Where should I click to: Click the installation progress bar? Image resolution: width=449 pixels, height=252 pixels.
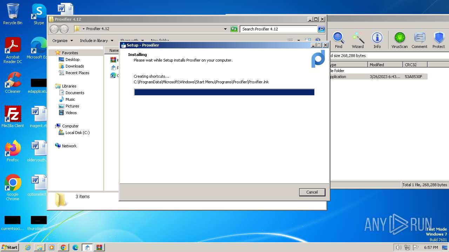[224, 92]
